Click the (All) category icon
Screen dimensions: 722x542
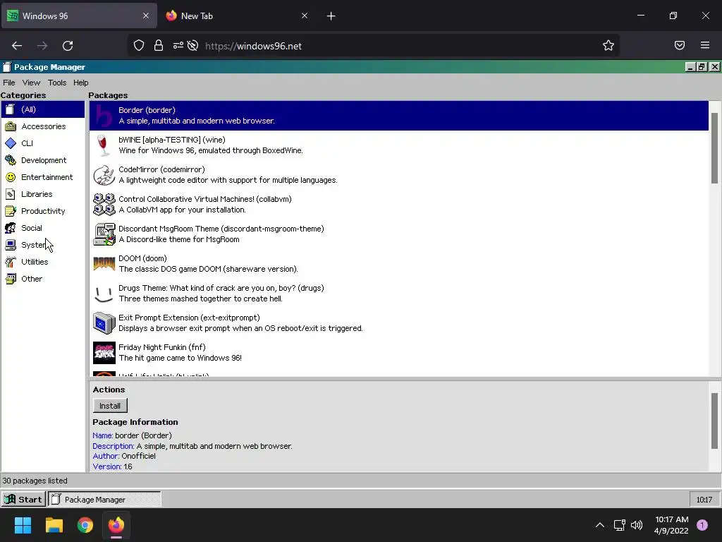pos(11,109)
